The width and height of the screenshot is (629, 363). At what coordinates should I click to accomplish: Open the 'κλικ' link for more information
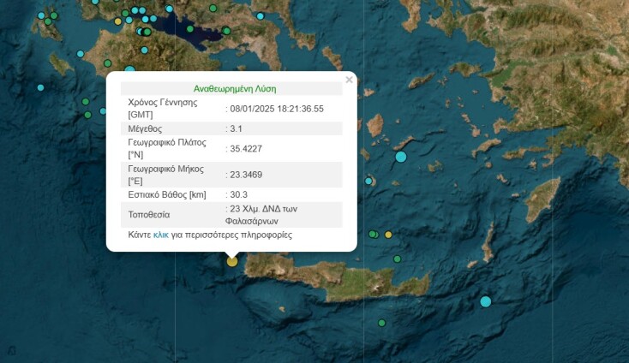(x=161, y=235)
